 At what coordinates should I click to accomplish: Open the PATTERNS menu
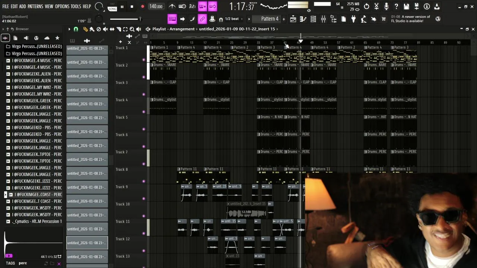click(35, 6)
